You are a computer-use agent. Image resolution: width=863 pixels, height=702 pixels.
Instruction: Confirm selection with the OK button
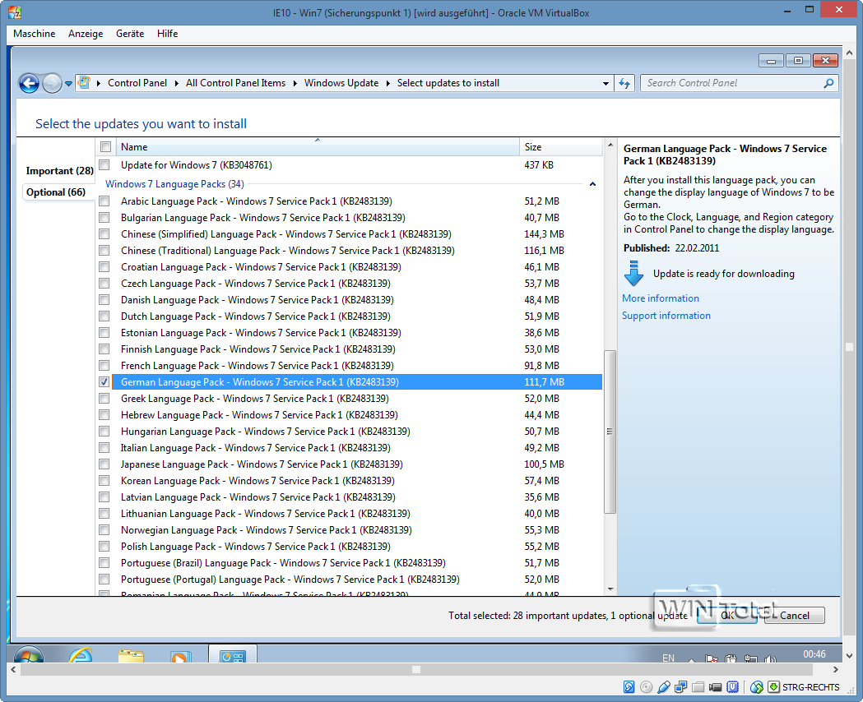click(727, 615)
